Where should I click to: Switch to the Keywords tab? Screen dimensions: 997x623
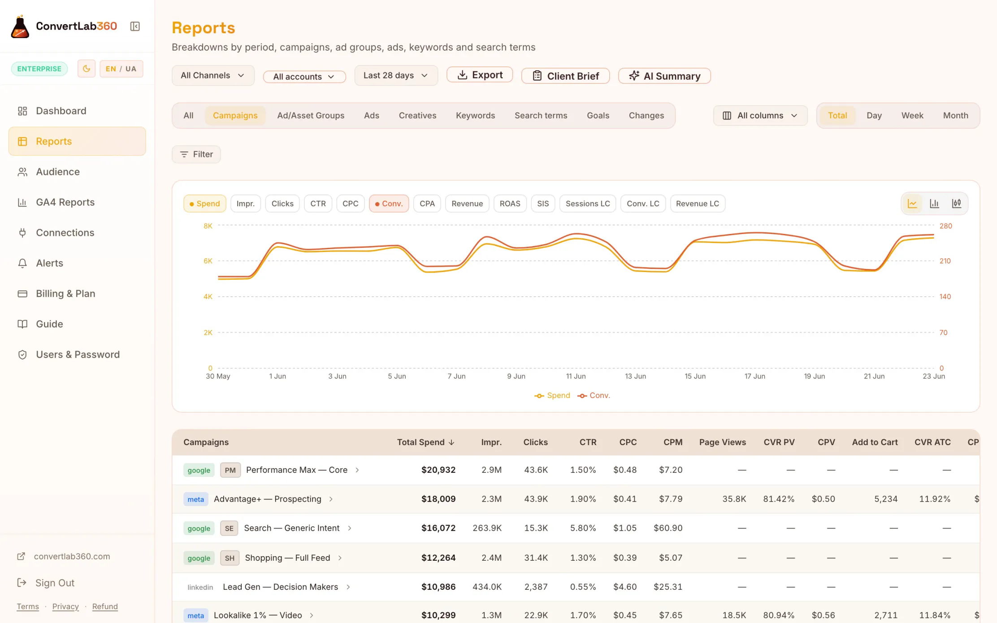[x=475, y=116]
